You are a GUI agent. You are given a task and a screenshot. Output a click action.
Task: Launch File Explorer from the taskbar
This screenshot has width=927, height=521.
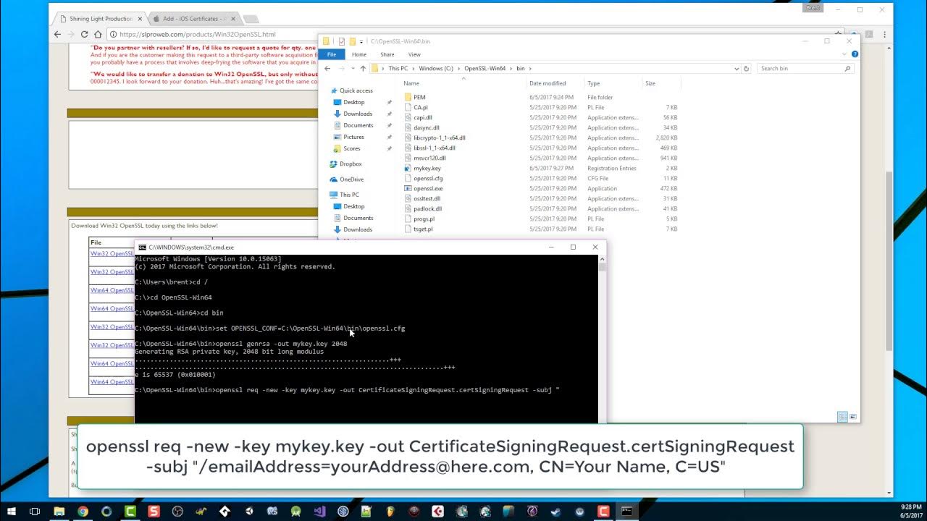click(x=59, y=512)
